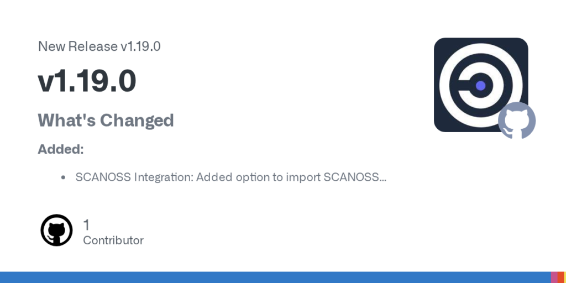Open the contributor's black GitHub avatar
Viewport: 566px width, 283px height.
pos(57,230)
